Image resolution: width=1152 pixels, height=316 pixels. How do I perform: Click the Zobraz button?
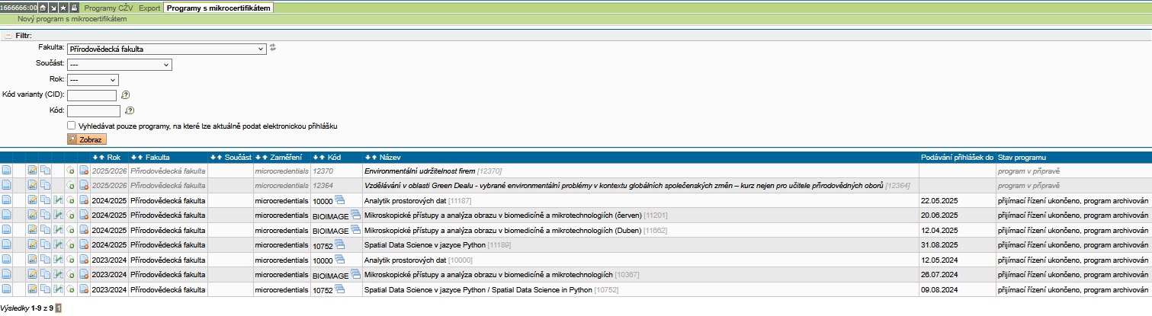pos(87,140)
